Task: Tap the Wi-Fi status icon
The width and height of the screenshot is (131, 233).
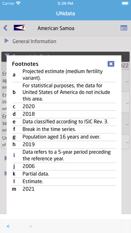Action: pos(18,3)
